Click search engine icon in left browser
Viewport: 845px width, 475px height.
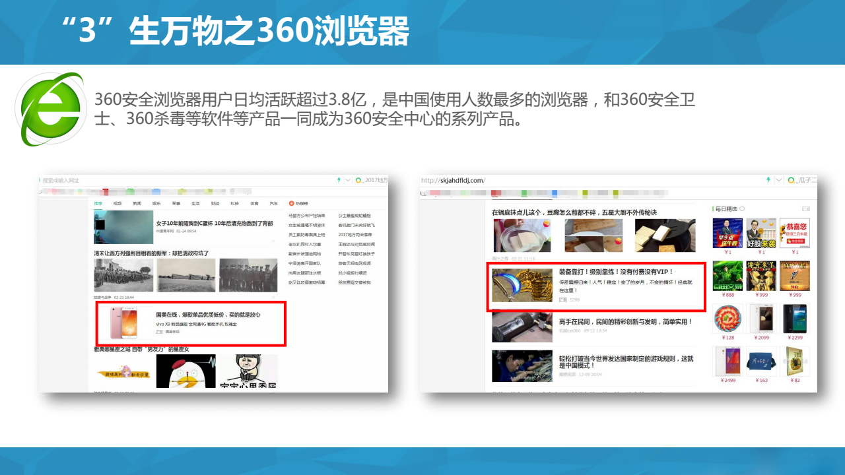coord(359,180)
